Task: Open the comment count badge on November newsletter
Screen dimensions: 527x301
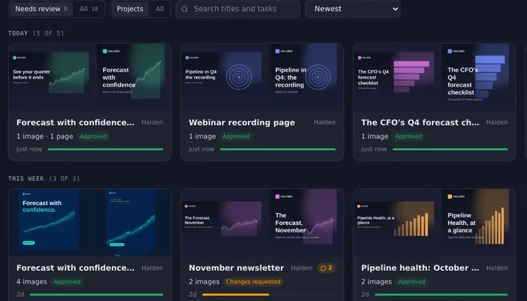Action: (326, 268)
